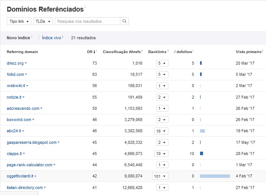Sort by Referring domain column header
Viewport: 266px width, 195px height.
(x=22, y=52)
